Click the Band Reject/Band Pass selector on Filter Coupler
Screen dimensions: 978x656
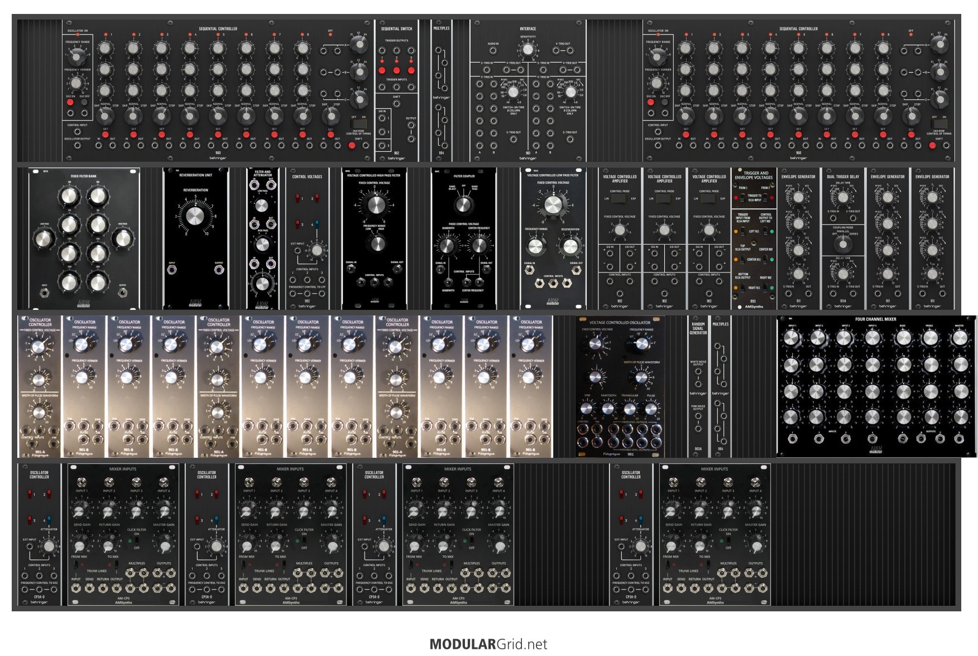pos(463,204)
